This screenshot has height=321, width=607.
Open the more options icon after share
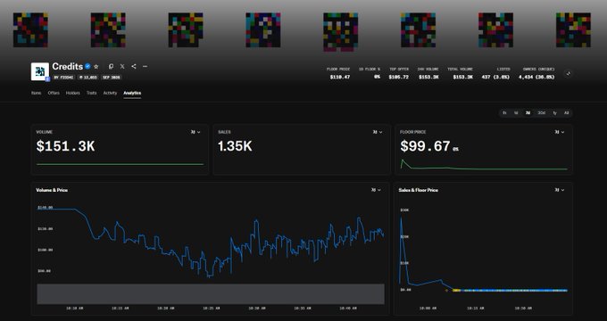point(145,67)
